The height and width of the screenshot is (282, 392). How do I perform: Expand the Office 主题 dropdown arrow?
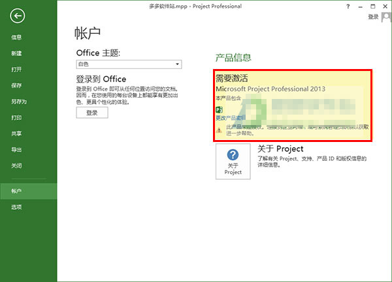[x=177, y=64]
